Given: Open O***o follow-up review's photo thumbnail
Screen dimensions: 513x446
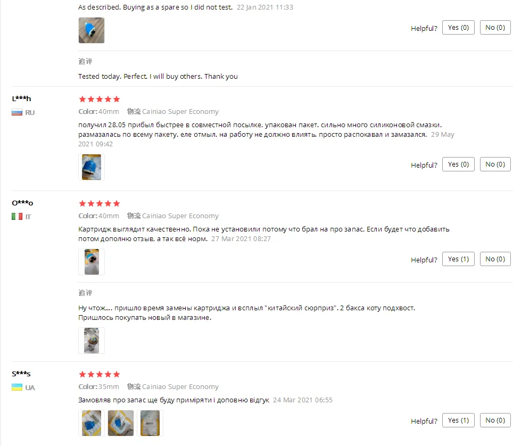Looking at the screenshot, I should [92, 341].
